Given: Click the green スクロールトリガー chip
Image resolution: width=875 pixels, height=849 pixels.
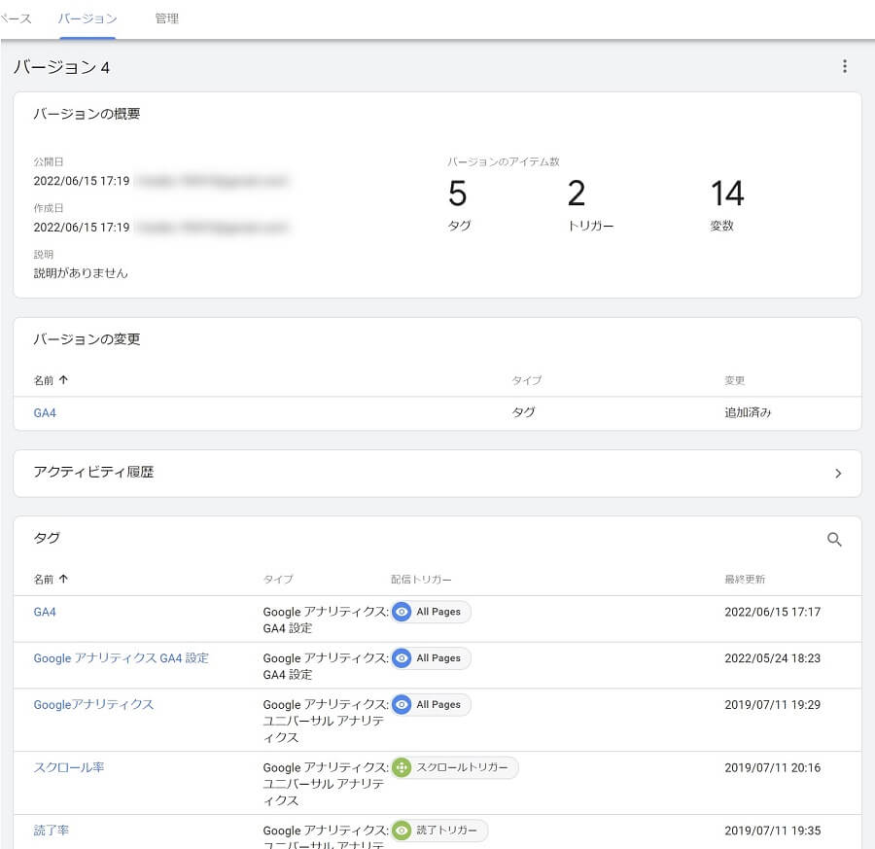Looking at the screenshot, I should (x=454, y=767).
